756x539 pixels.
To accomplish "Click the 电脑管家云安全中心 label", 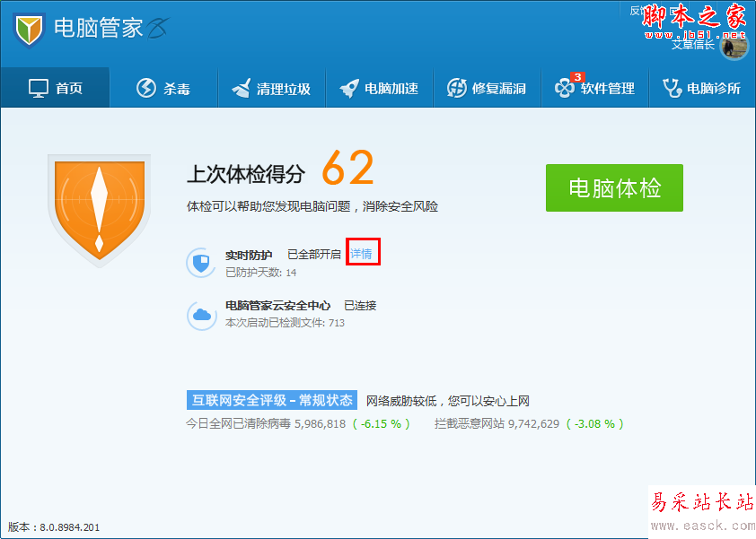I will [x=278, y=306].
